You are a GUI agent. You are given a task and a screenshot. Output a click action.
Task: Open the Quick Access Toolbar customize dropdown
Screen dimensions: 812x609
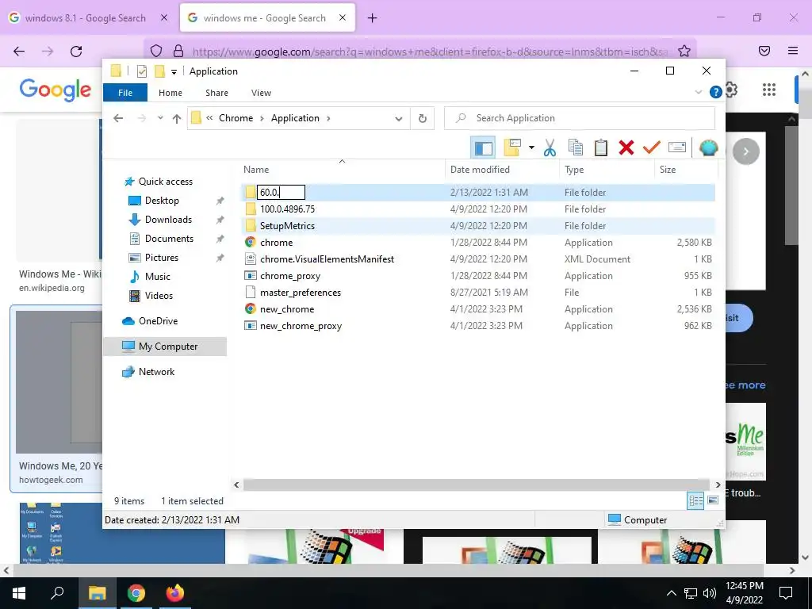(174, 71)
